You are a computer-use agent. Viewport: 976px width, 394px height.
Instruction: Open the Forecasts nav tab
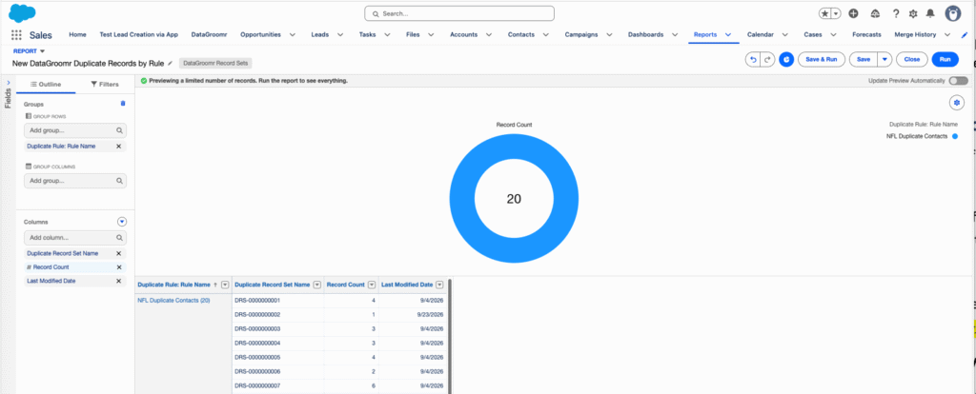866,35
